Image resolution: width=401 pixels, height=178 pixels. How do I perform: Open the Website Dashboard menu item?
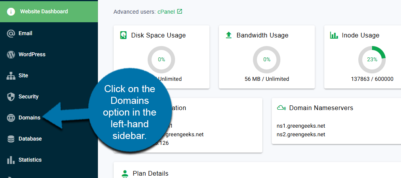coord(44,12)
